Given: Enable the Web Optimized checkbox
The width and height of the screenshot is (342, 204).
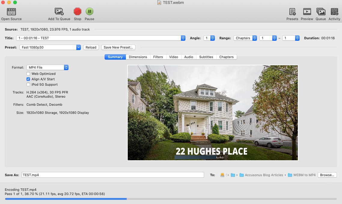Looking at the screenshot, I should click(28, 74).
